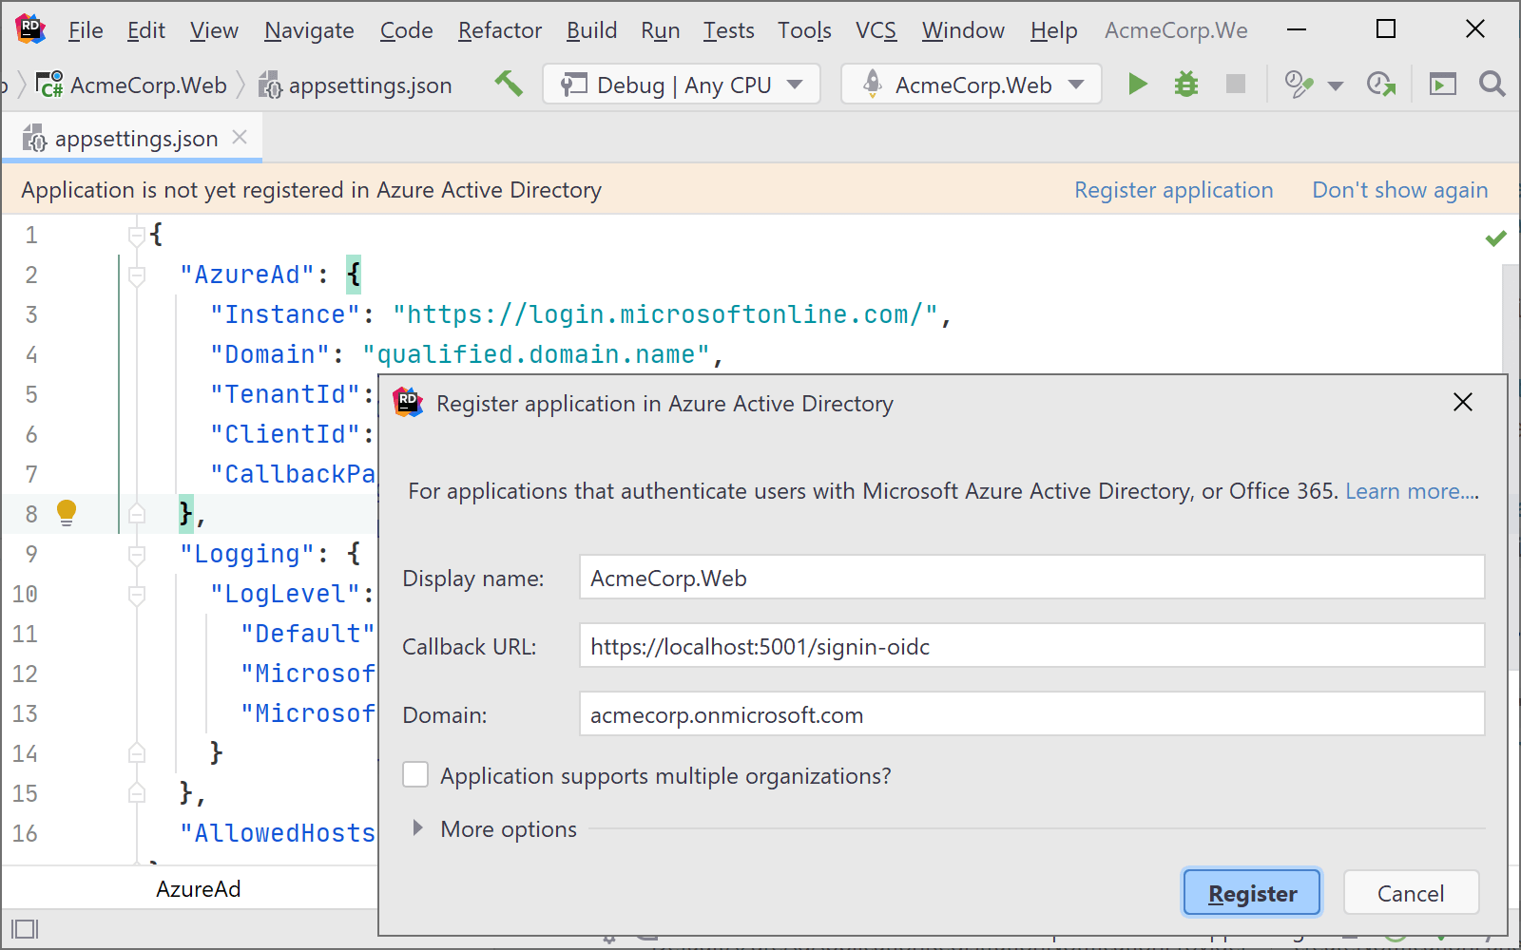Click the AzureAd breadcrumb at editor bottom
1521x950 pixels.
[198, 888]
